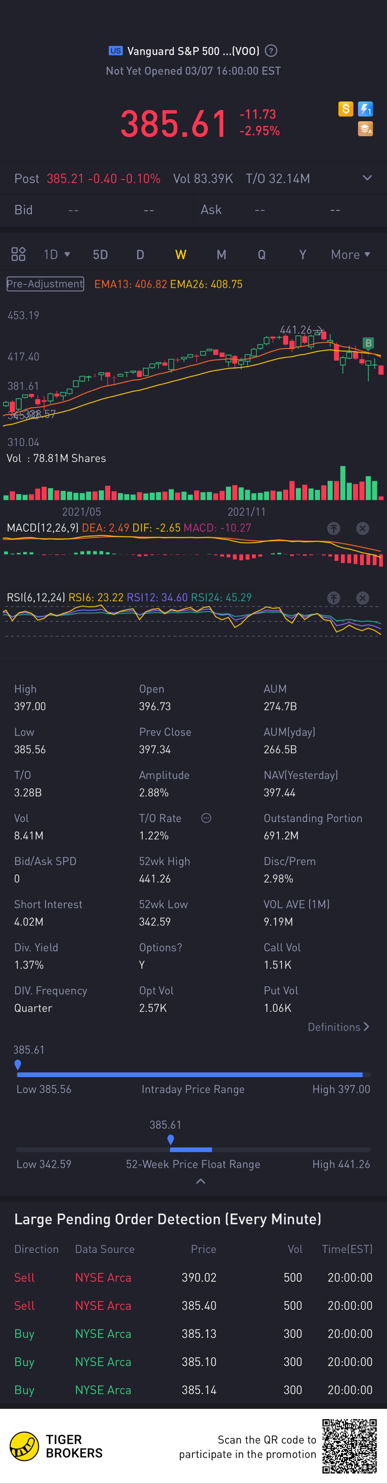Open the Definitions link
This screenshot has height=1484, width=387.
(338, 1026)
